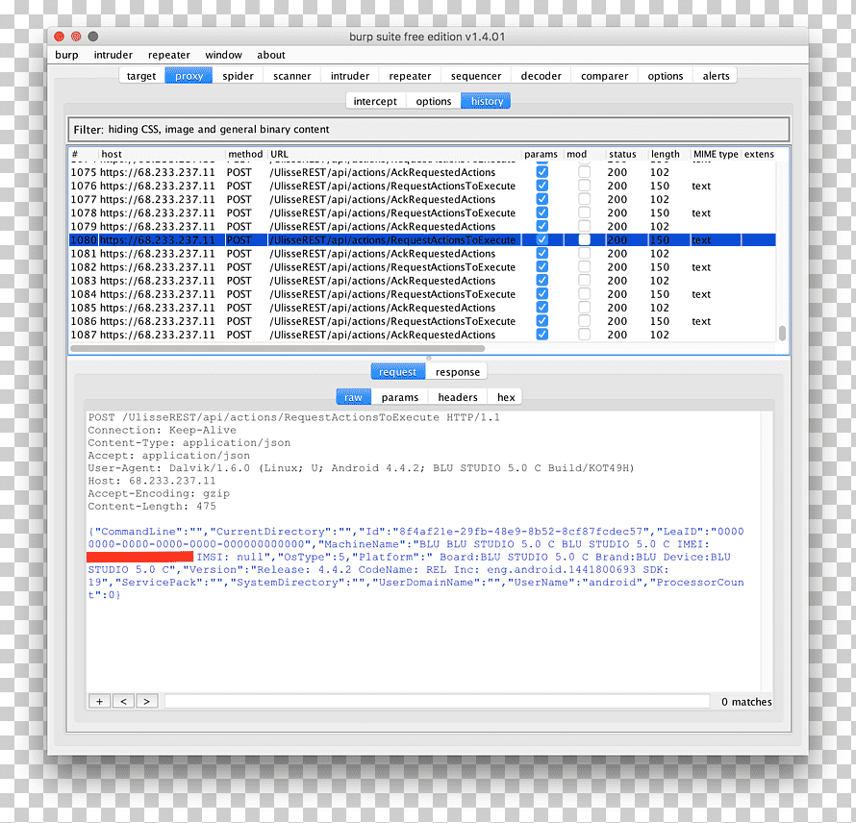The image size is (856, 823).
Task: Sort history by # column header
Action: (83, 154)
